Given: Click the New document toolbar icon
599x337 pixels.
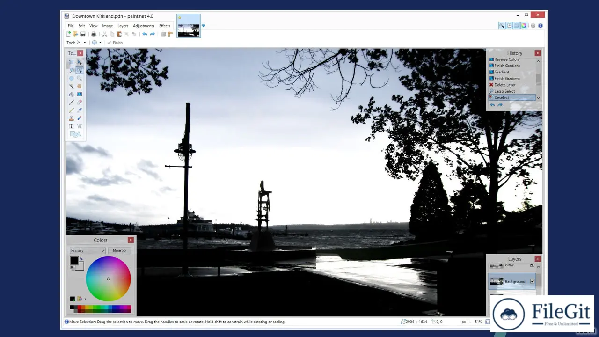Looking at the screenshot, I should [69, 34].
